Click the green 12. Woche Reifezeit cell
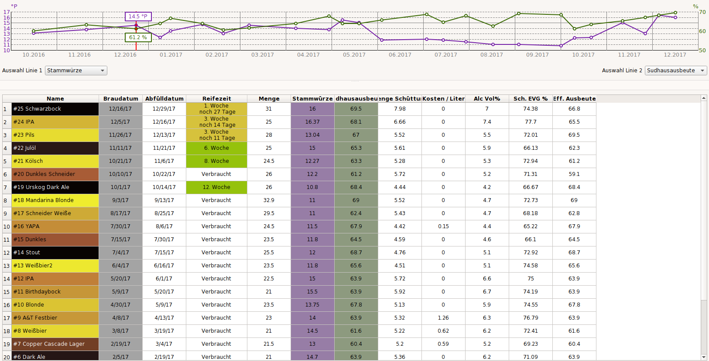 (216, 187)
